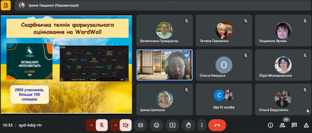312x133 pixels.
Task: Click muted mic icon on Валентина Прекрасна tile
Action: click(x=187, y=21)
